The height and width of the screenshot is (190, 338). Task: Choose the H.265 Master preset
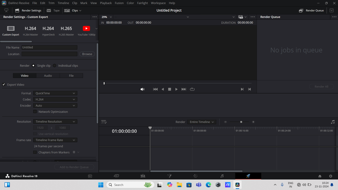[x=66, y=31]
